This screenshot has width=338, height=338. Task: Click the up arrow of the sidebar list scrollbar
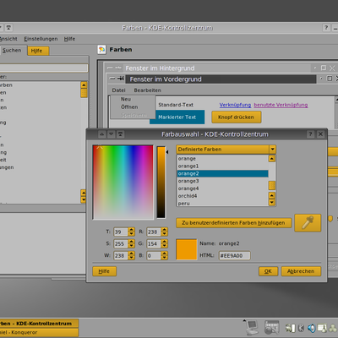coord(84,85)
